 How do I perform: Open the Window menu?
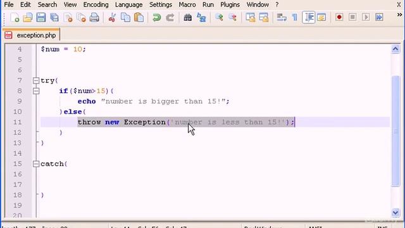258,4
